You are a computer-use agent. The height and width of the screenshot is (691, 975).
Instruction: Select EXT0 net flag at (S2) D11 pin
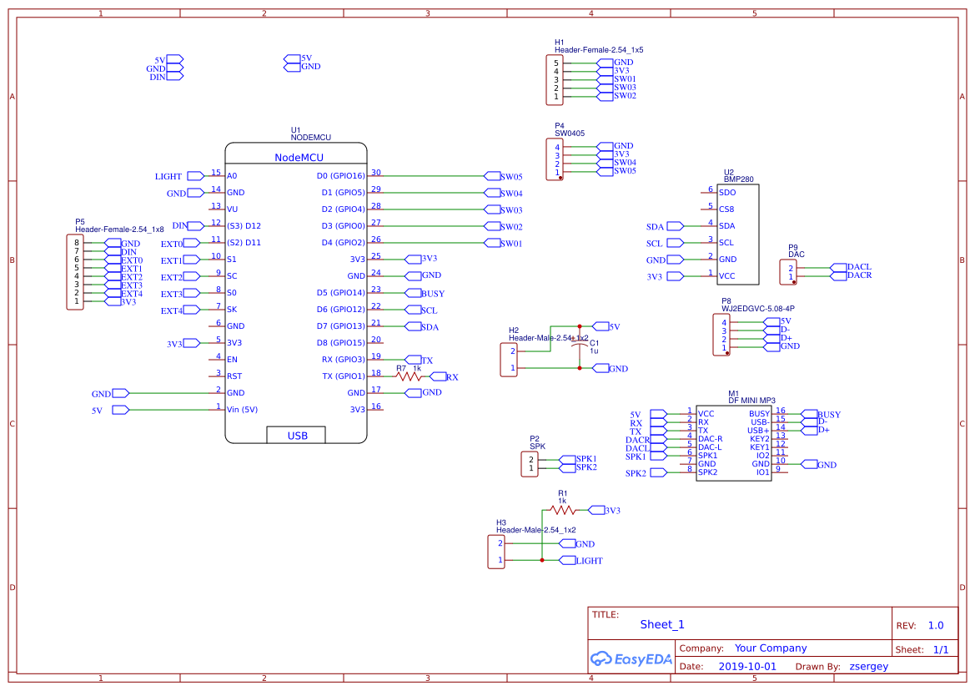180,243
